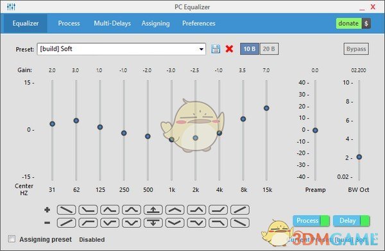Apply the centered flat-sided peak in the plus row
385x251 pixels.
click(132, 210)
